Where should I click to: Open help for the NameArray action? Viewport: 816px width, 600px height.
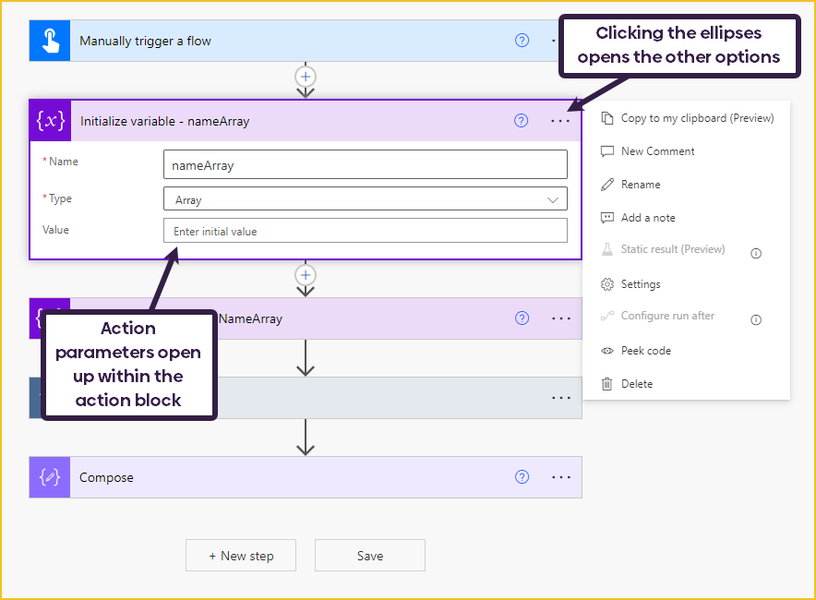click(522, 318)
